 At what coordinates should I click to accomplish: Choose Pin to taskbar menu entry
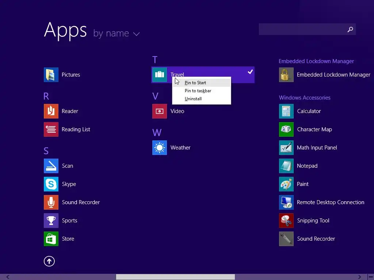click(x=202, y=91)
